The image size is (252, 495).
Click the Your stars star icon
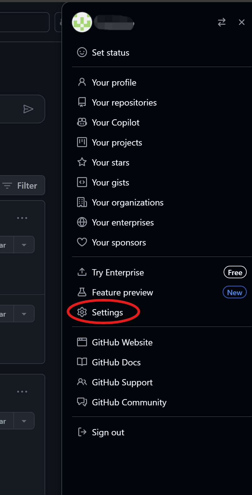82,162
